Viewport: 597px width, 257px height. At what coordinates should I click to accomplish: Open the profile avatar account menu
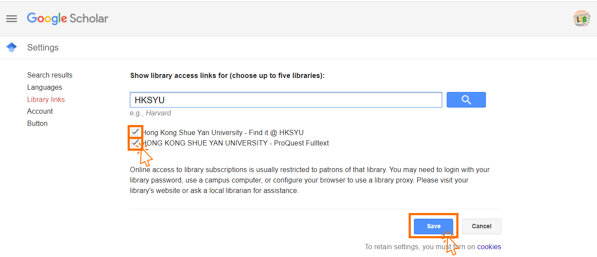tap(581, 19)
